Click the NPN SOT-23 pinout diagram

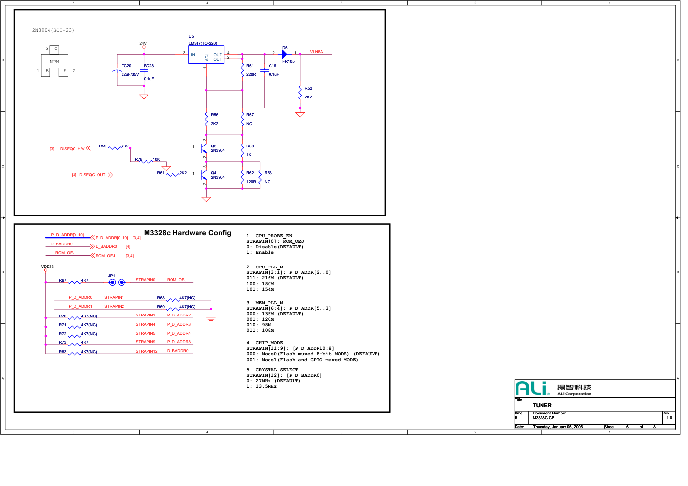[54, 62]
